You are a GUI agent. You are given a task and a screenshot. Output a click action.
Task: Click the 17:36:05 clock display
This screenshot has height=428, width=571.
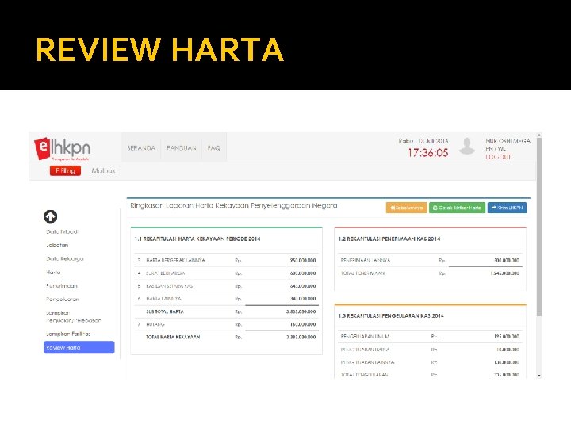click(x=428, y=152)
